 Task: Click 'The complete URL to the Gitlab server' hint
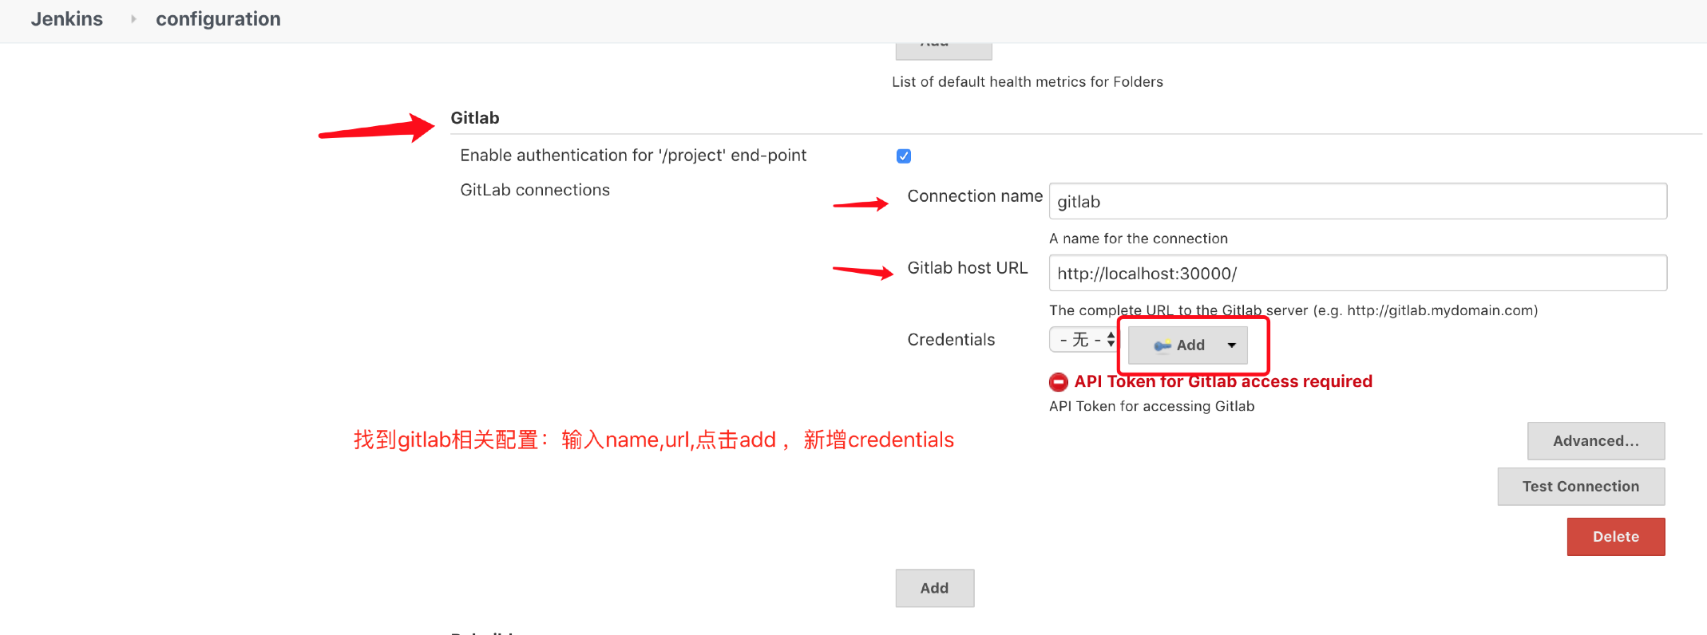click(1293, 310)
